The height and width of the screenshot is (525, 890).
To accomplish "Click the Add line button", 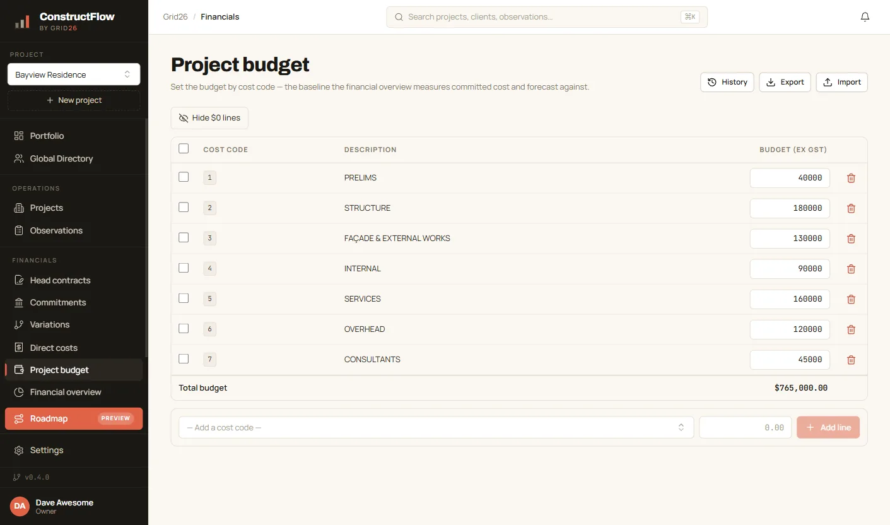I will (828, 427).
